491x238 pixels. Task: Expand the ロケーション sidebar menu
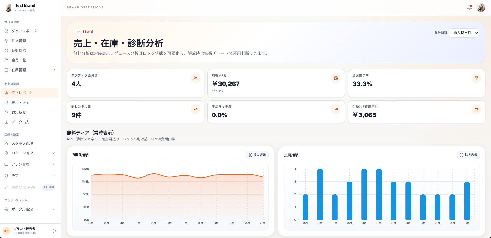point(30,153)
